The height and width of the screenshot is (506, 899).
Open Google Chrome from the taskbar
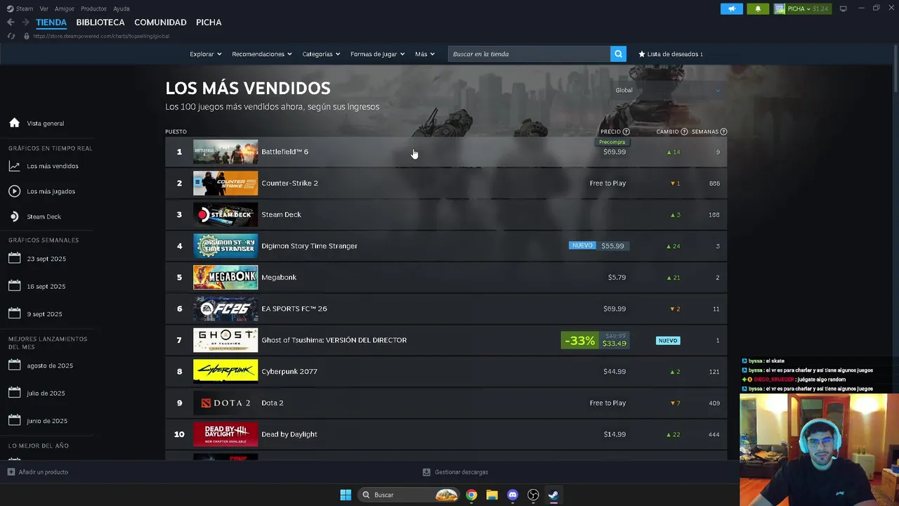click(471, 495)
